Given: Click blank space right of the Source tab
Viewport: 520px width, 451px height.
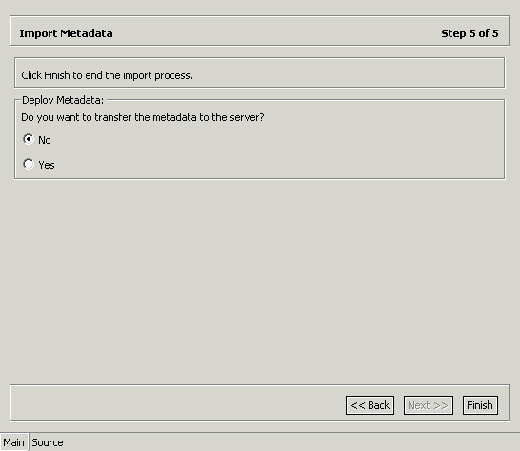Looking at the screenshot, I should point(291,442).
